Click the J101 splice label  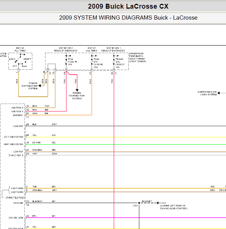(x=135, y=206)
